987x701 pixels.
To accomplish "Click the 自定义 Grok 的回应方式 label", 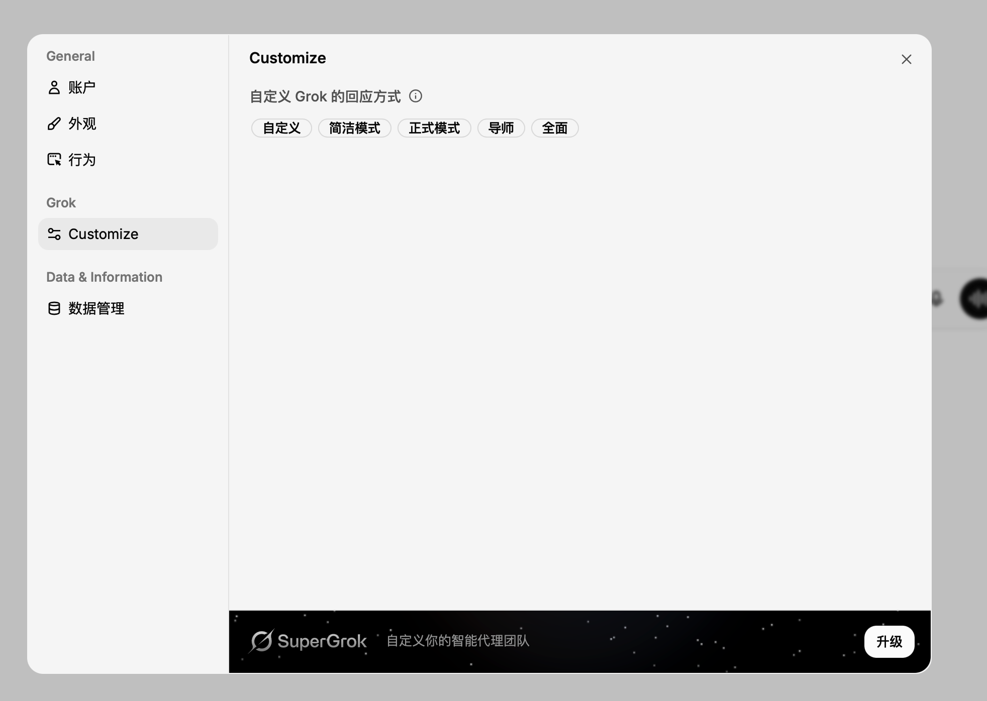I will click(325, 96).
